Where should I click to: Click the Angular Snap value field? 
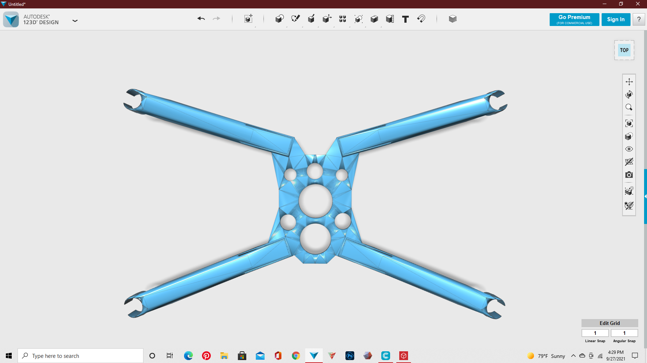coord(624,333)
